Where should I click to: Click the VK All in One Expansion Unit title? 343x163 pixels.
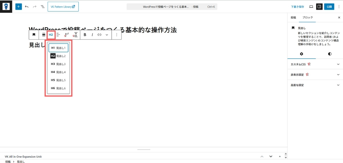click(23, 157)
